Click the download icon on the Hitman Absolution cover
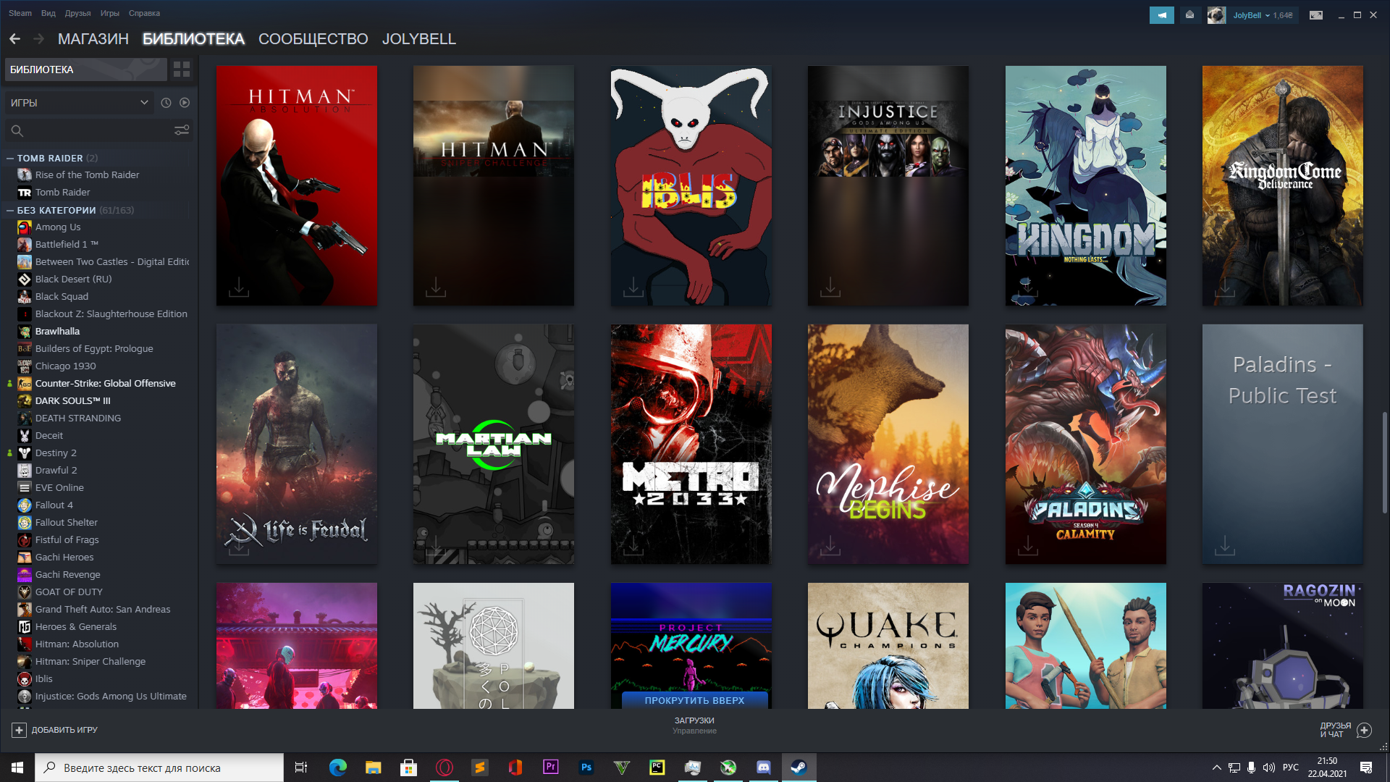The width and height of the screenshot is (1390, 782). [x=238, y=287]
